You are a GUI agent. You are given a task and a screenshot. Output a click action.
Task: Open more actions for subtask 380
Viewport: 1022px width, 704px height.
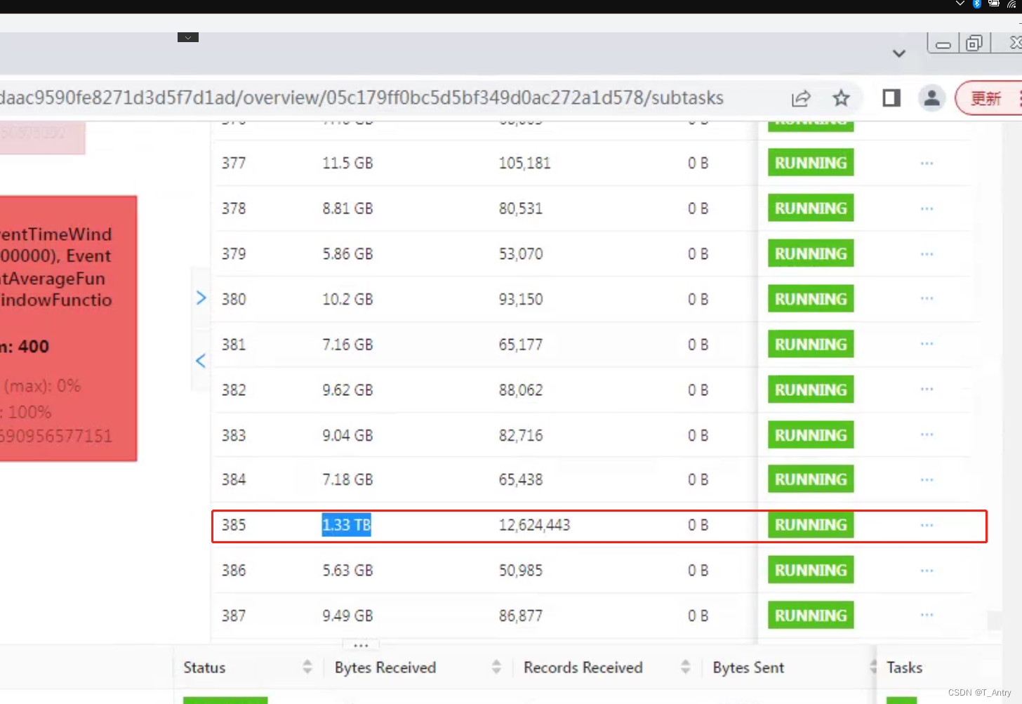927,298
